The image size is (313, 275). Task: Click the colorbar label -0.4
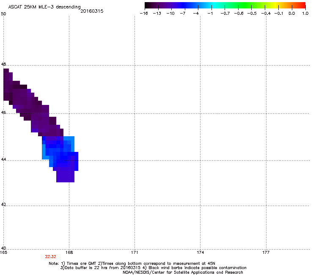[x=266, y=14]
